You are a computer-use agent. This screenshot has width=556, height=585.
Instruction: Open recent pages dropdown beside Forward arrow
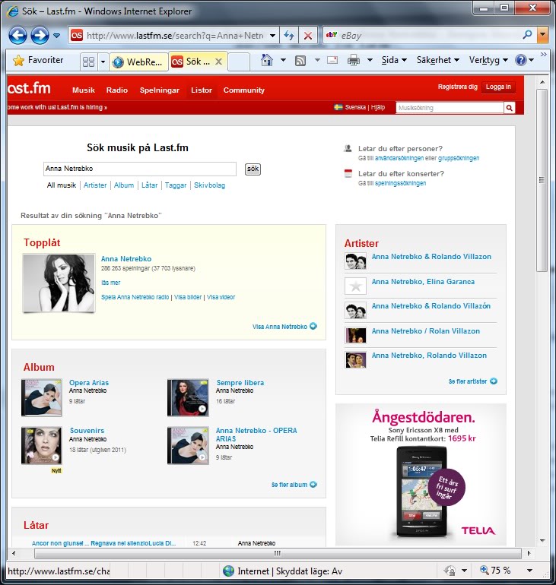coord(56,36)
